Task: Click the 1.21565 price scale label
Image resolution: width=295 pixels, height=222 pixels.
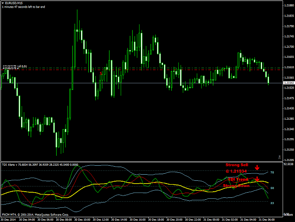Action: (289, 78)
